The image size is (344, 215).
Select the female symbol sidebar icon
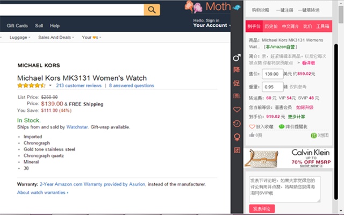(236, 138)
